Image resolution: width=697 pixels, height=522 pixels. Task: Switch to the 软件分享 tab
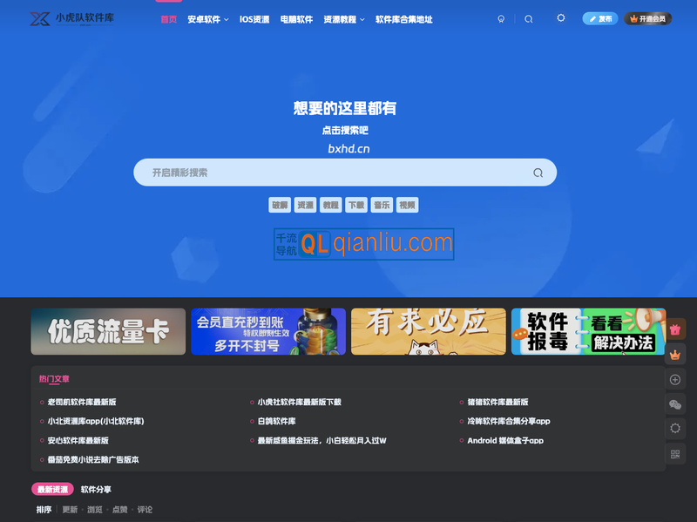coord(96,489)
